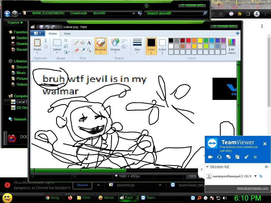Screen dimensions: 271x203
Task: Click the Undo arrow in Paint title bar
Action: [x=47, y=27]
